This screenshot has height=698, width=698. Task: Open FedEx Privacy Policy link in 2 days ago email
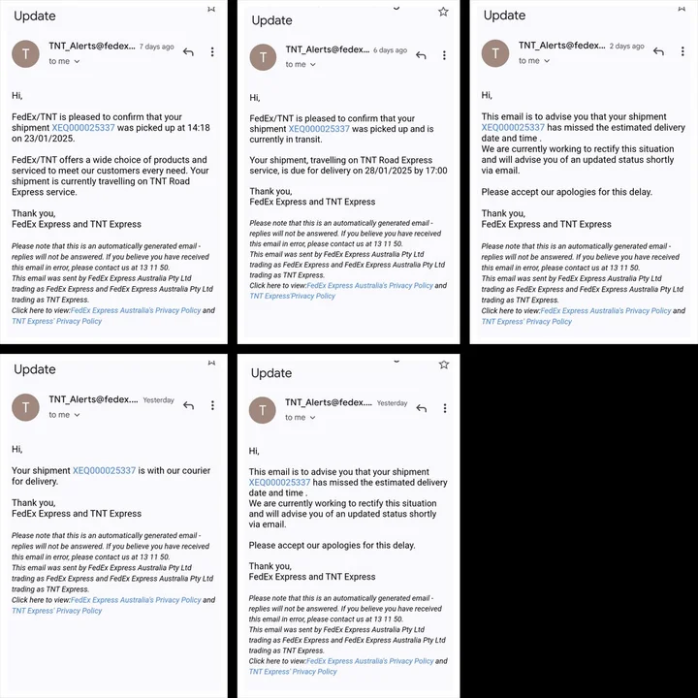[606, 311]
